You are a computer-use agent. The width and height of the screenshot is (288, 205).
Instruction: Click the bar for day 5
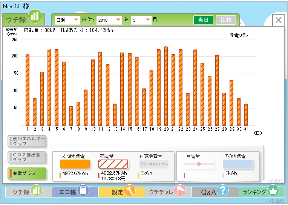(x=57, y=87)
